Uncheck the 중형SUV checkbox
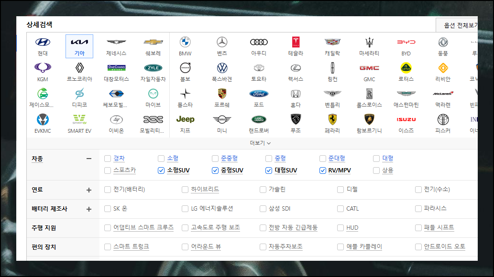494x277 pixels. [x=215, y=170]
